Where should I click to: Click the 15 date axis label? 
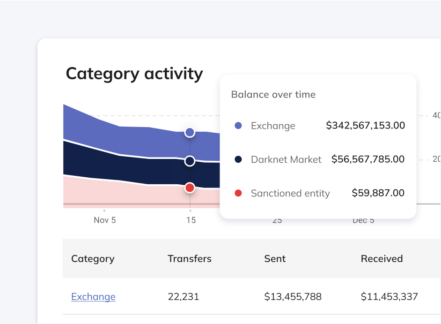point(191,220)
